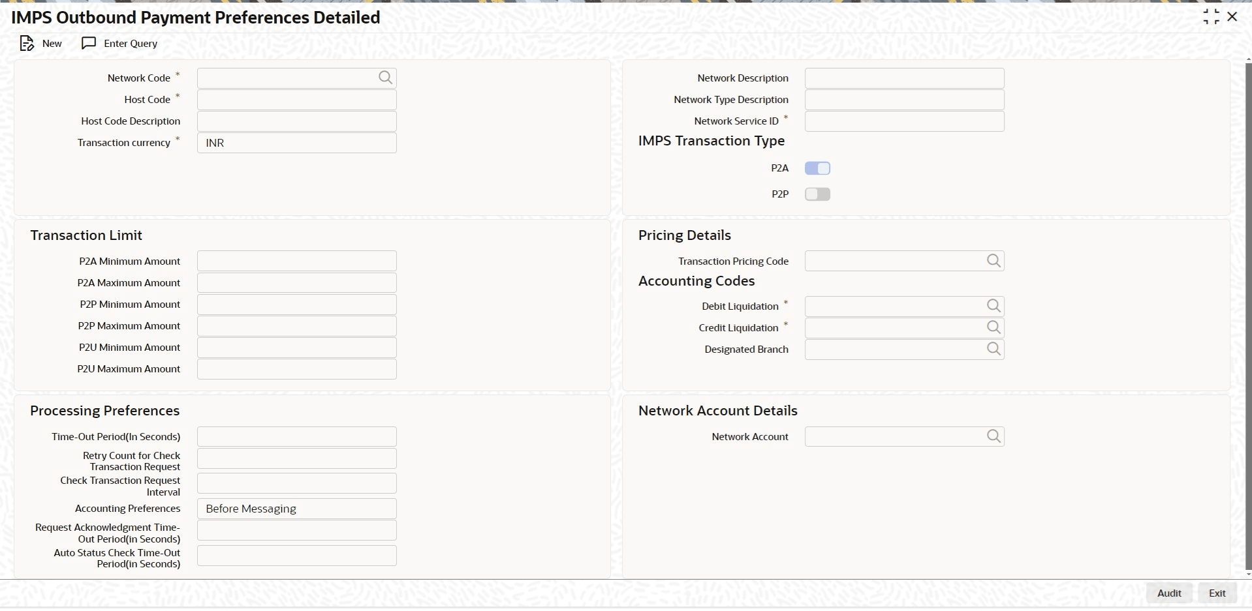Image resolution: width=1252 pixels, height=611 pixels.
Task: Click the P2A Maximum Amount field
Action: (x=297, y=282)
